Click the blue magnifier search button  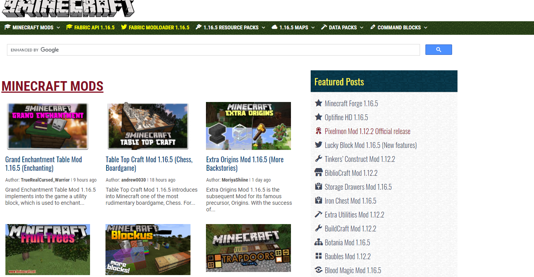pos(439,49)
